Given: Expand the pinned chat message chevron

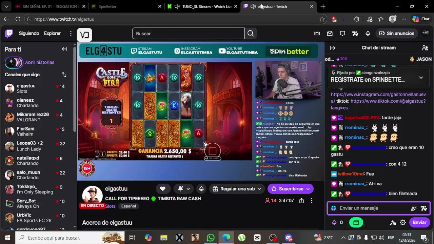Looking at the screenshot, I should 421,78.
